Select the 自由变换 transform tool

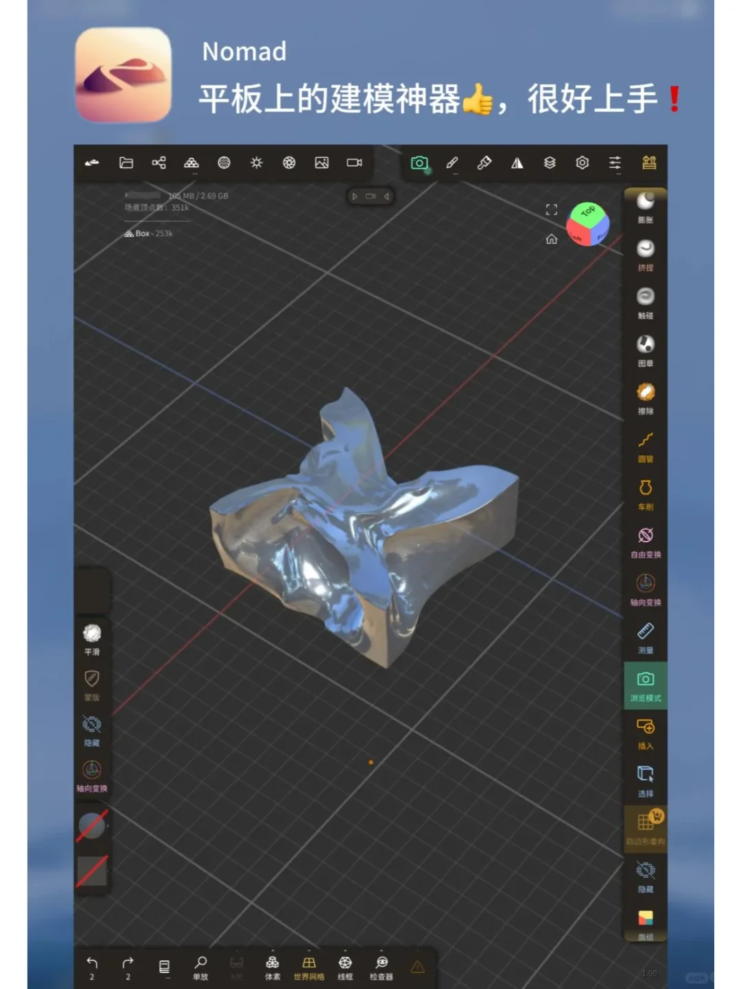pos(646,542)
